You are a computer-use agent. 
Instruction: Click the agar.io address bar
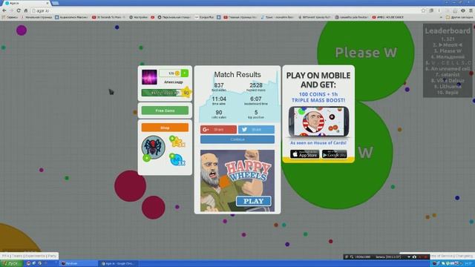226,10
